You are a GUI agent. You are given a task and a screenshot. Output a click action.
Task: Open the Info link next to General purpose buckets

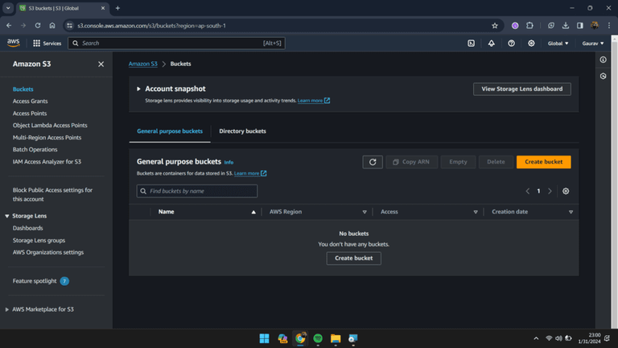[x=229, y=162]
